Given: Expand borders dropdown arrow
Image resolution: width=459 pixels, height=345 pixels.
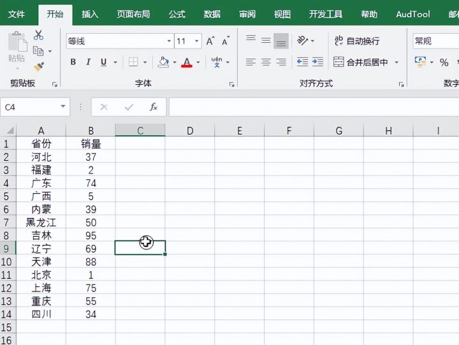Looking at the screenshot, I should coord(145,62).
